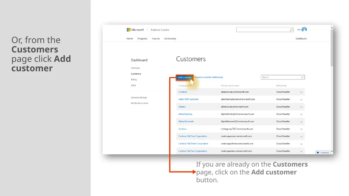Viewport: 349px width, 196px height.
Task: Expand the Adam TEST customer row chevron
Action: pos(301,100)
